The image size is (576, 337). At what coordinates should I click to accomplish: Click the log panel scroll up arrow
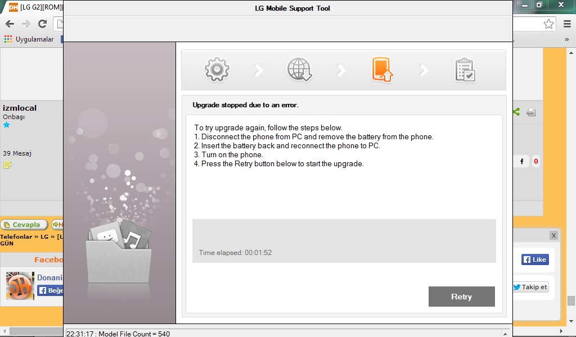click(505, 333)
